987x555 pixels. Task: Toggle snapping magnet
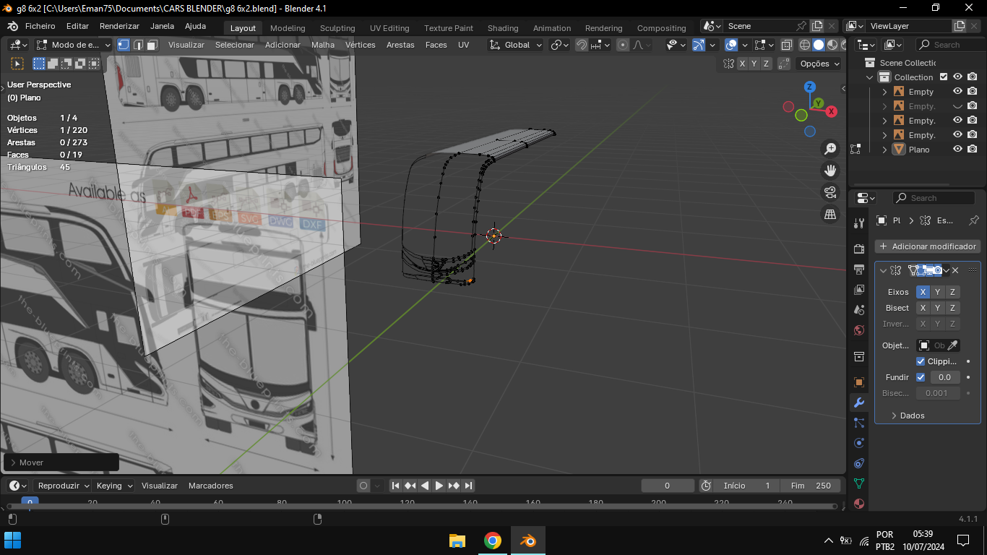(x=582, y=45)
